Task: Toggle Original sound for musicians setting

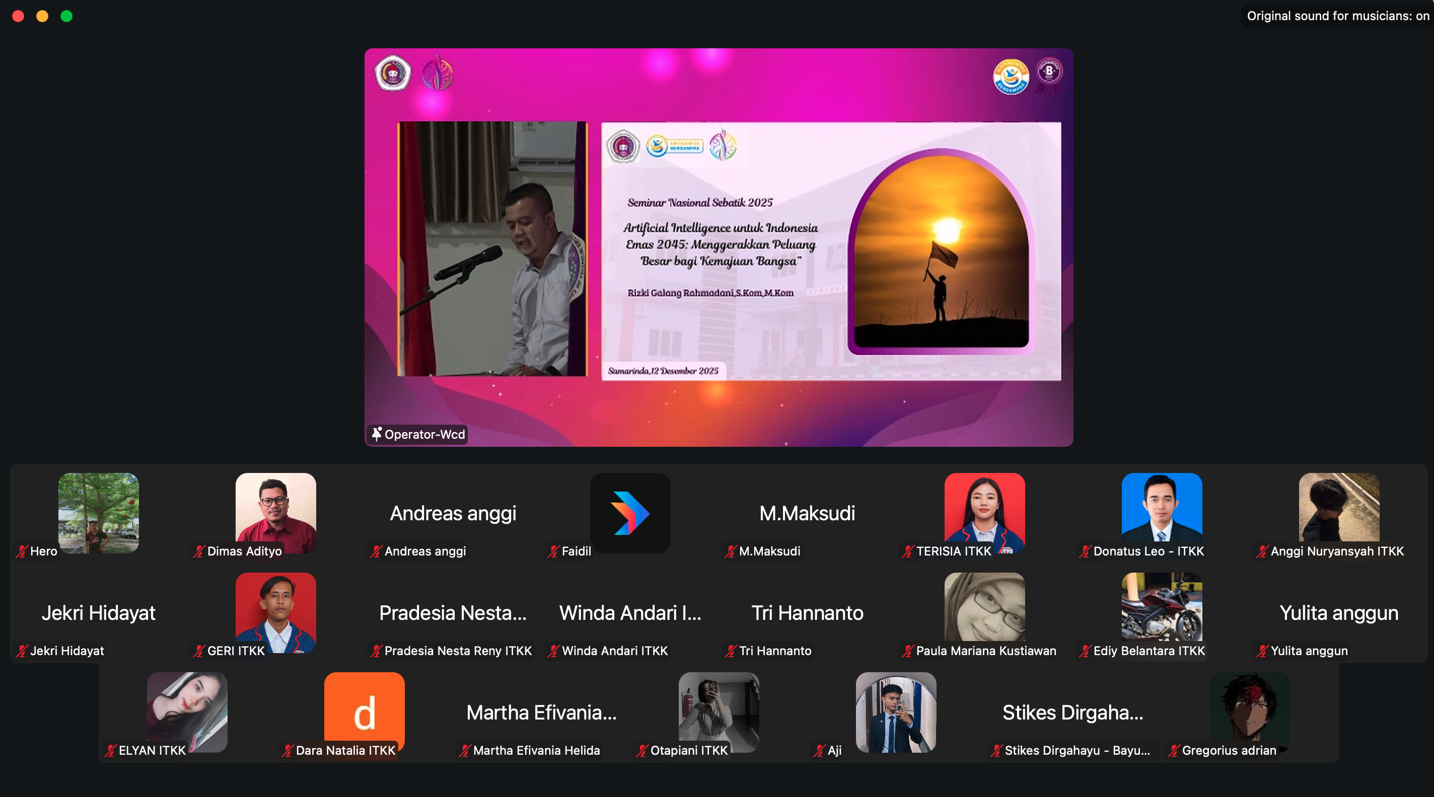Action: point(1337,16)
